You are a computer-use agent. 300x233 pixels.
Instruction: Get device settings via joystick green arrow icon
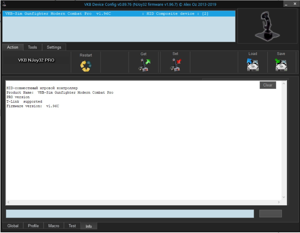(144, 65)
